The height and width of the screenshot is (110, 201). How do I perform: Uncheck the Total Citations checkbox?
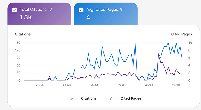click(15, 10)
